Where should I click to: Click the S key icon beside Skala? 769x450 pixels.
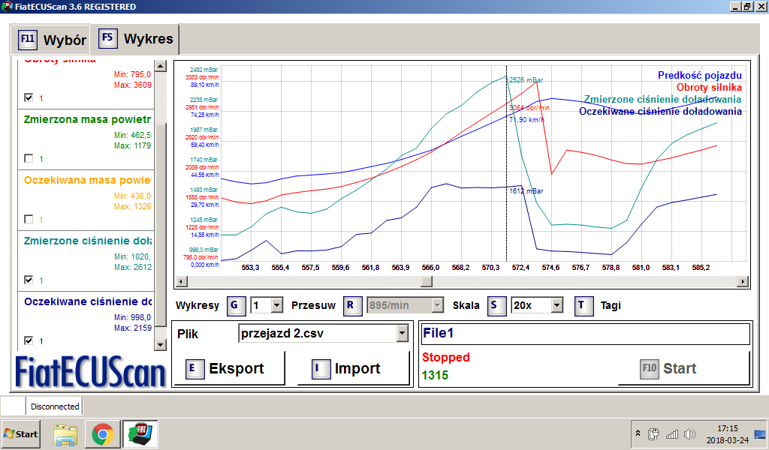click(x=496, y=305)
